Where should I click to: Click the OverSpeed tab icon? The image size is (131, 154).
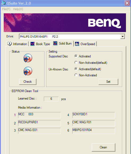[77, 44]
